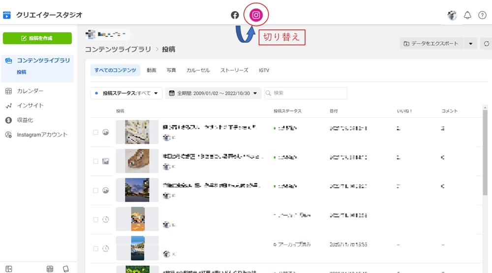Click the photo type icon in second row

106,161
